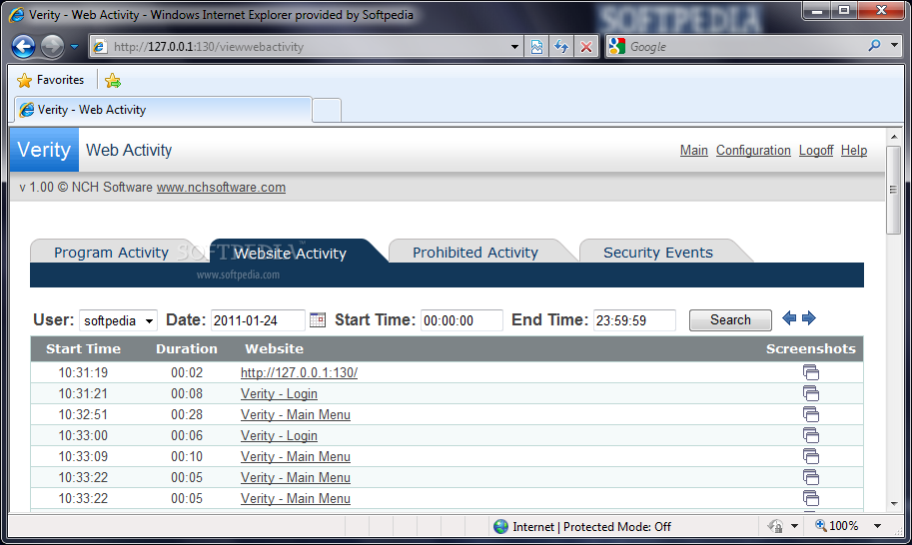Click the Internet zone globe in the status bar
Image resolution: width=912 pixels, height=545 pixels.
tap(500, 526)
